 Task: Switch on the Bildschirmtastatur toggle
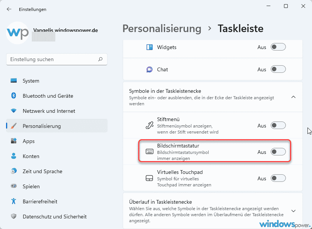278,152
